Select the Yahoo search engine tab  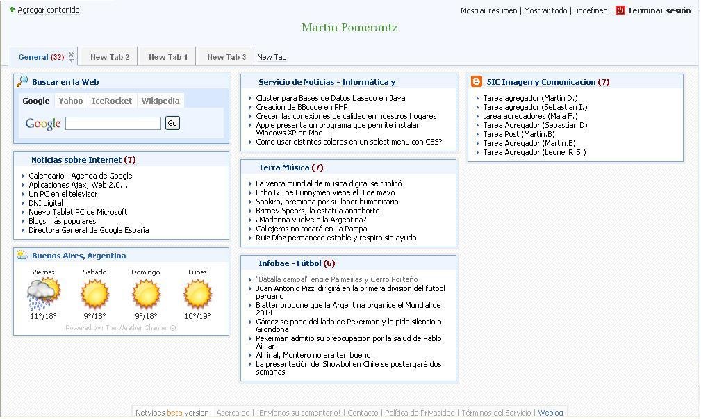(71, 101)
